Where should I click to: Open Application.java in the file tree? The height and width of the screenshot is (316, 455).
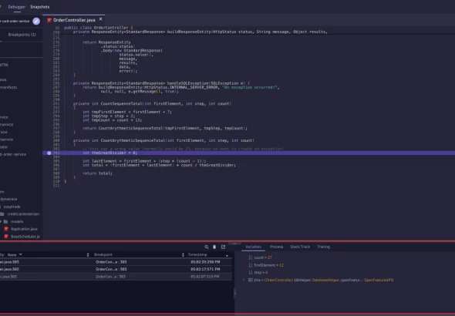[24, 229]
